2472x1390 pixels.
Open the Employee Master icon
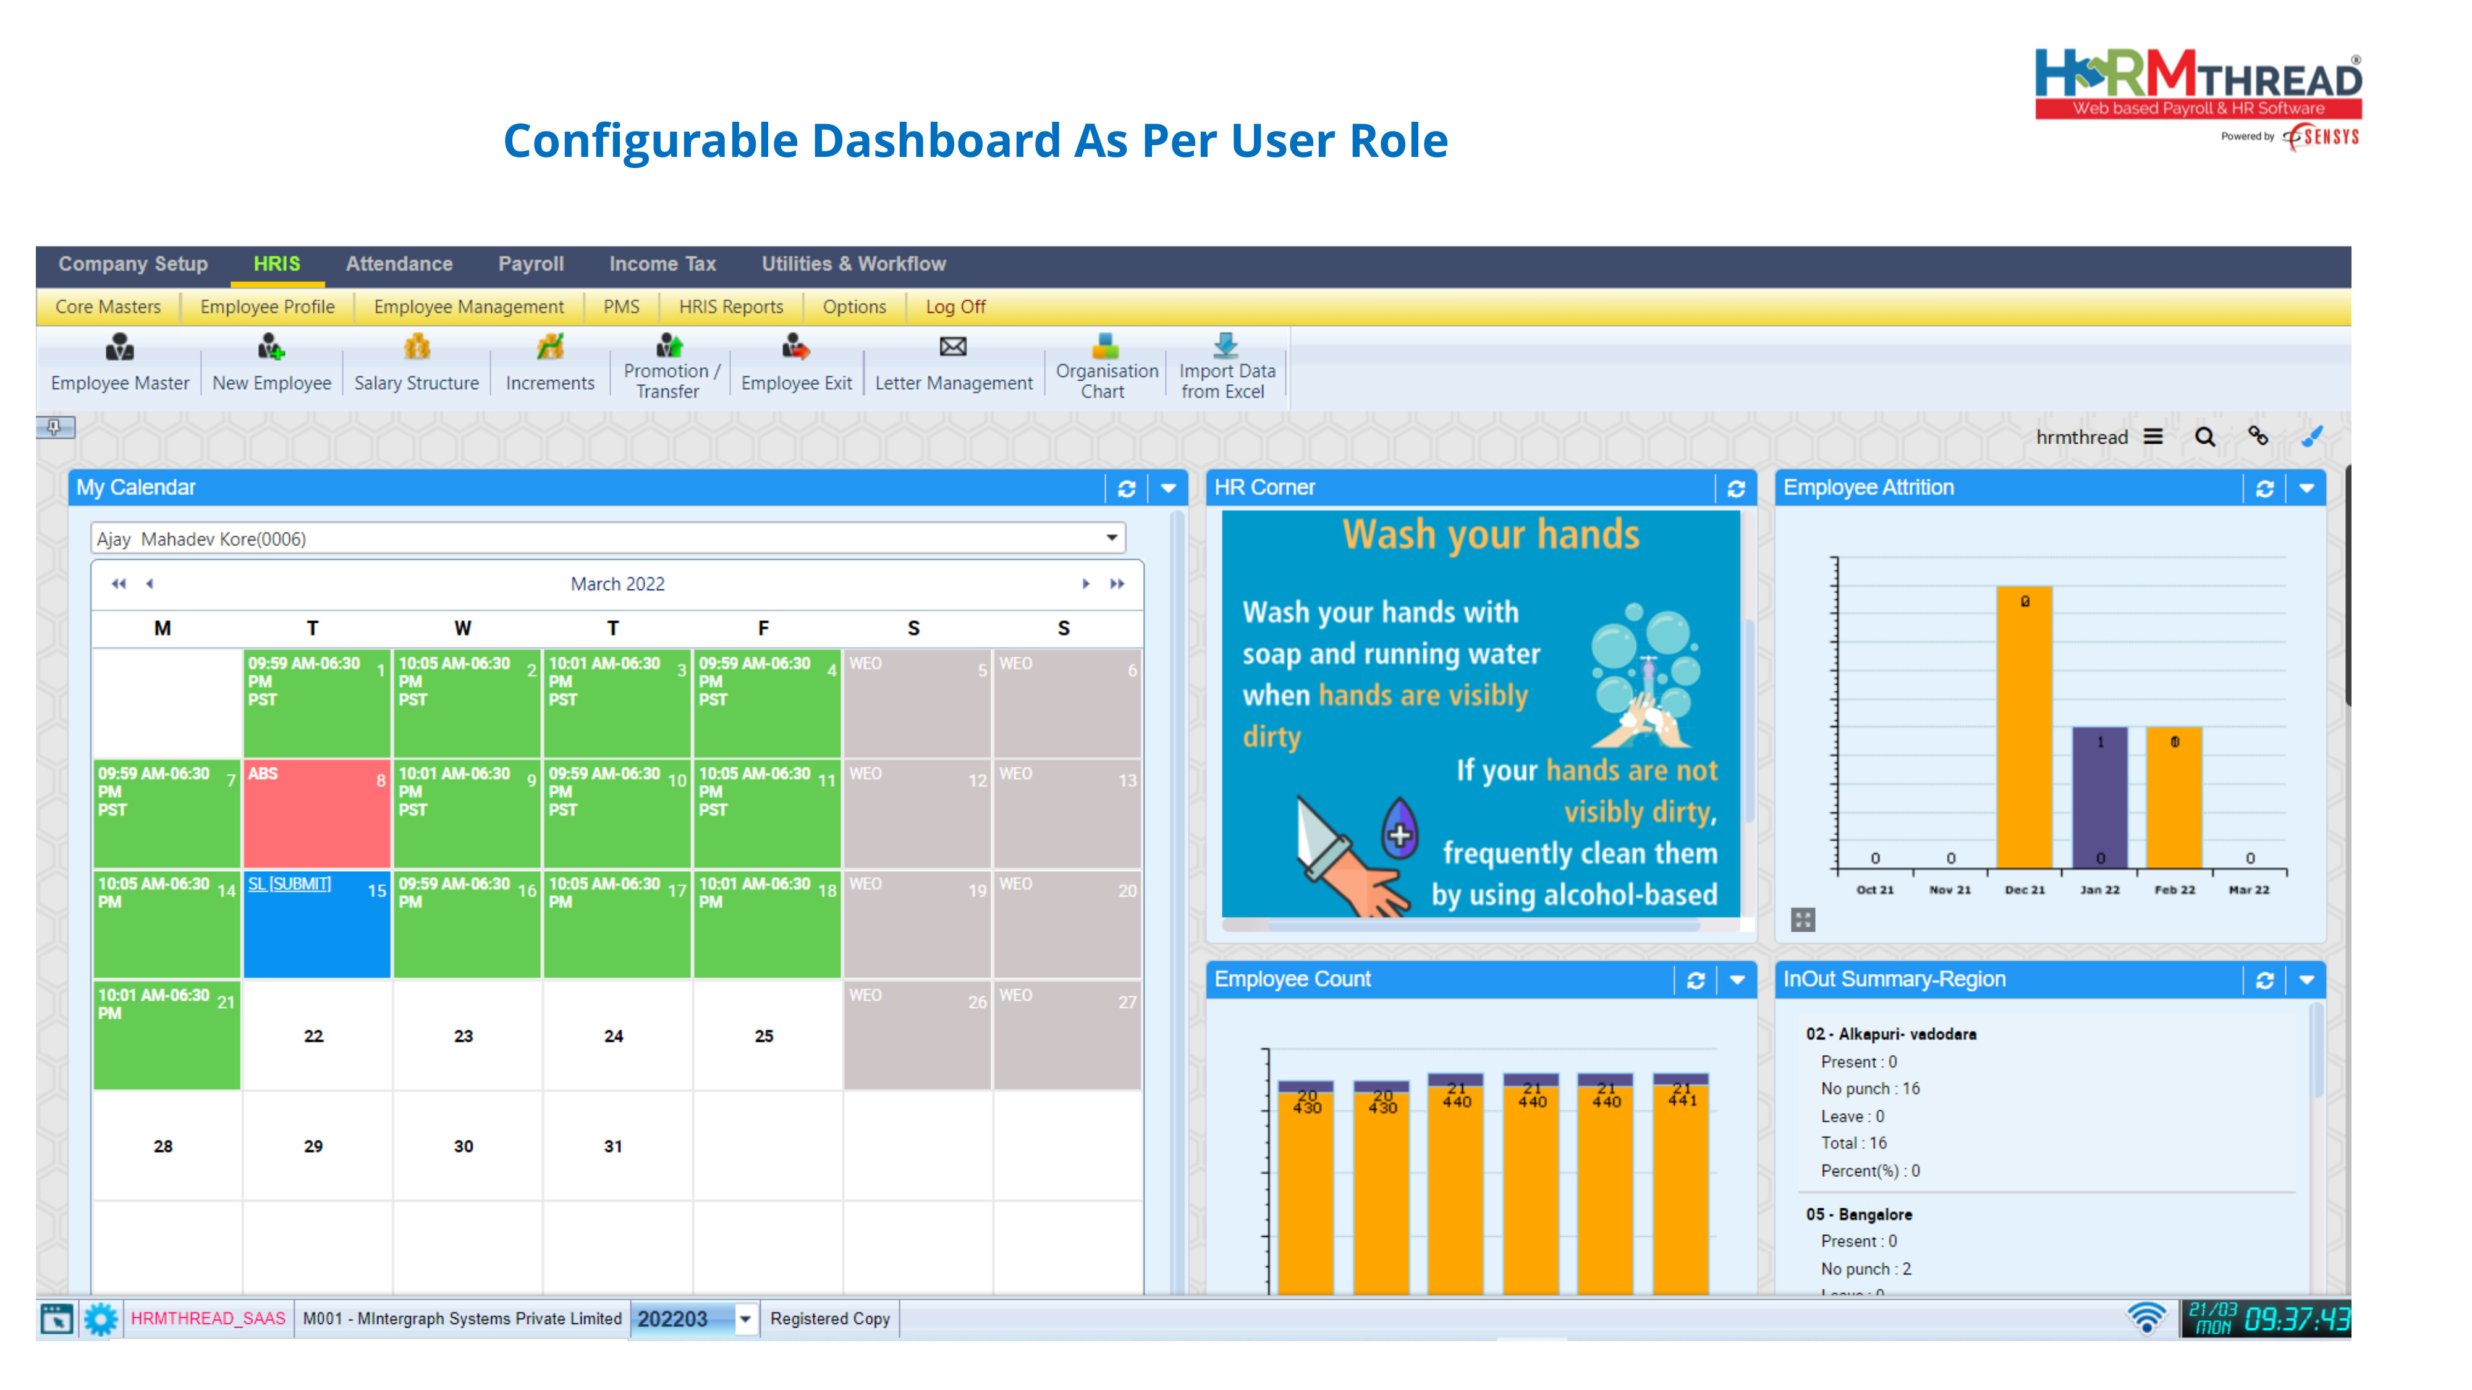[120, 347]
